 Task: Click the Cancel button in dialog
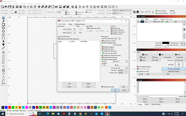coord(124,90)
